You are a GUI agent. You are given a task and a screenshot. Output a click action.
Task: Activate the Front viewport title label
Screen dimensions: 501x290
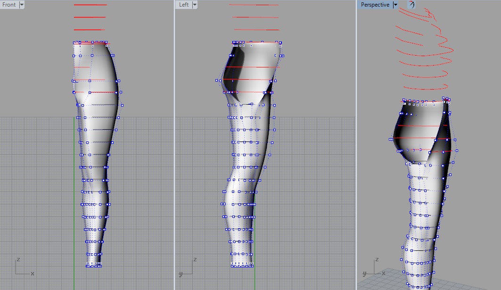[x=9, y=4]
